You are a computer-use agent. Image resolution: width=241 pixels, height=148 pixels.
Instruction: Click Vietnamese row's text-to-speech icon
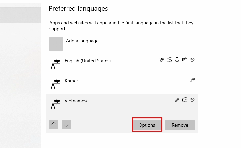click(x=185, y=100)
